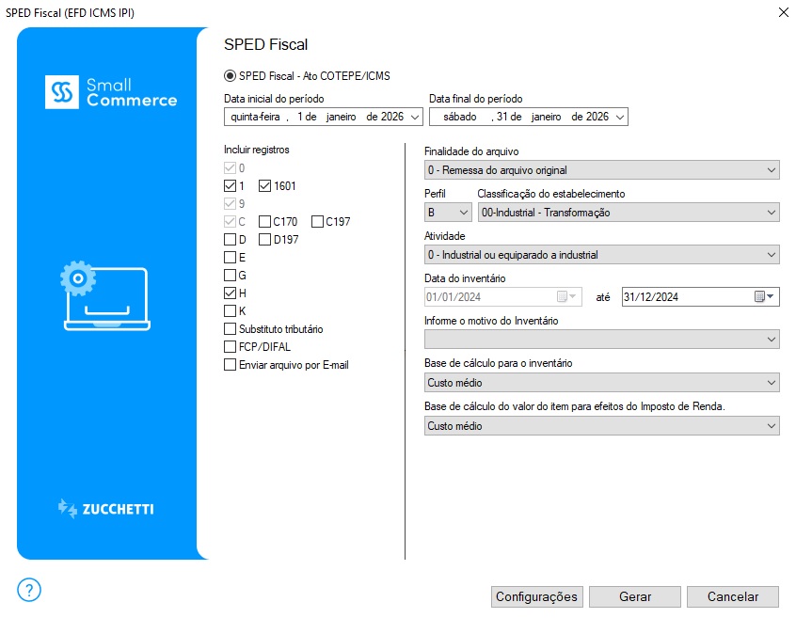
Task: Check the FCP/DIFAL option
Action: click(x=230, y=347)
